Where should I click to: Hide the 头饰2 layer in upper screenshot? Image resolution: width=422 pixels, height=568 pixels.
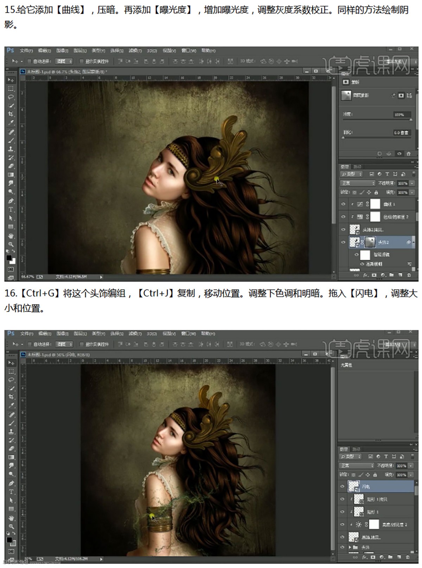(x=343, y=242)
